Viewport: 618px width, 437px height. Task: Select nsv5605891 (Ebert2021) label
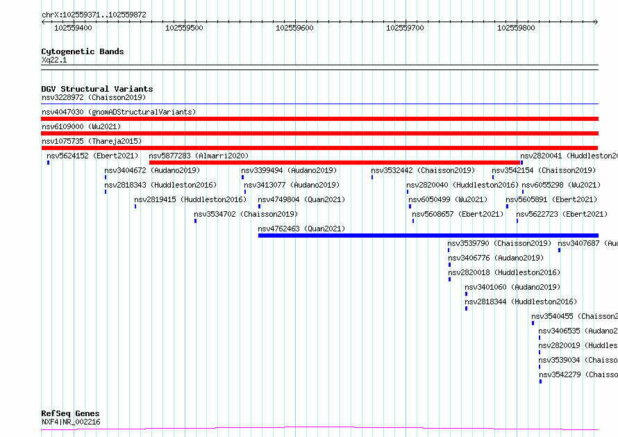coord(551,199)
